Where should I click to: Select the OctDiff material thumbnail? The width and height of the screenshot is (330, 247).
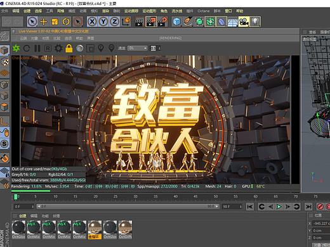125,230
